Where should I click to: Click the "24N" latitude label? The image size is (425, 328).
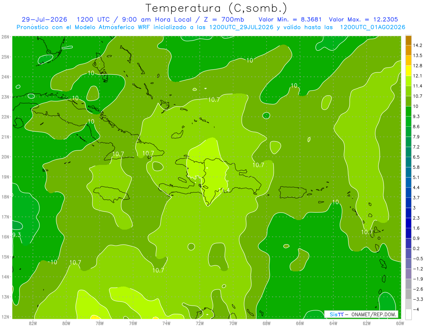[5, 77]
